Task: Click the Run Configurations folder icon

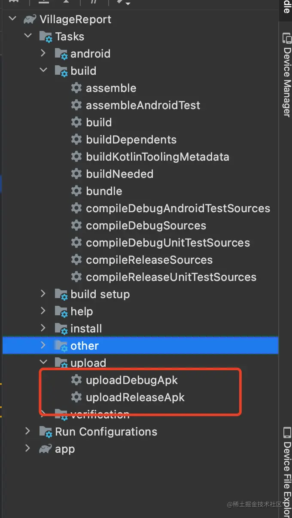Action: point(46,432)
